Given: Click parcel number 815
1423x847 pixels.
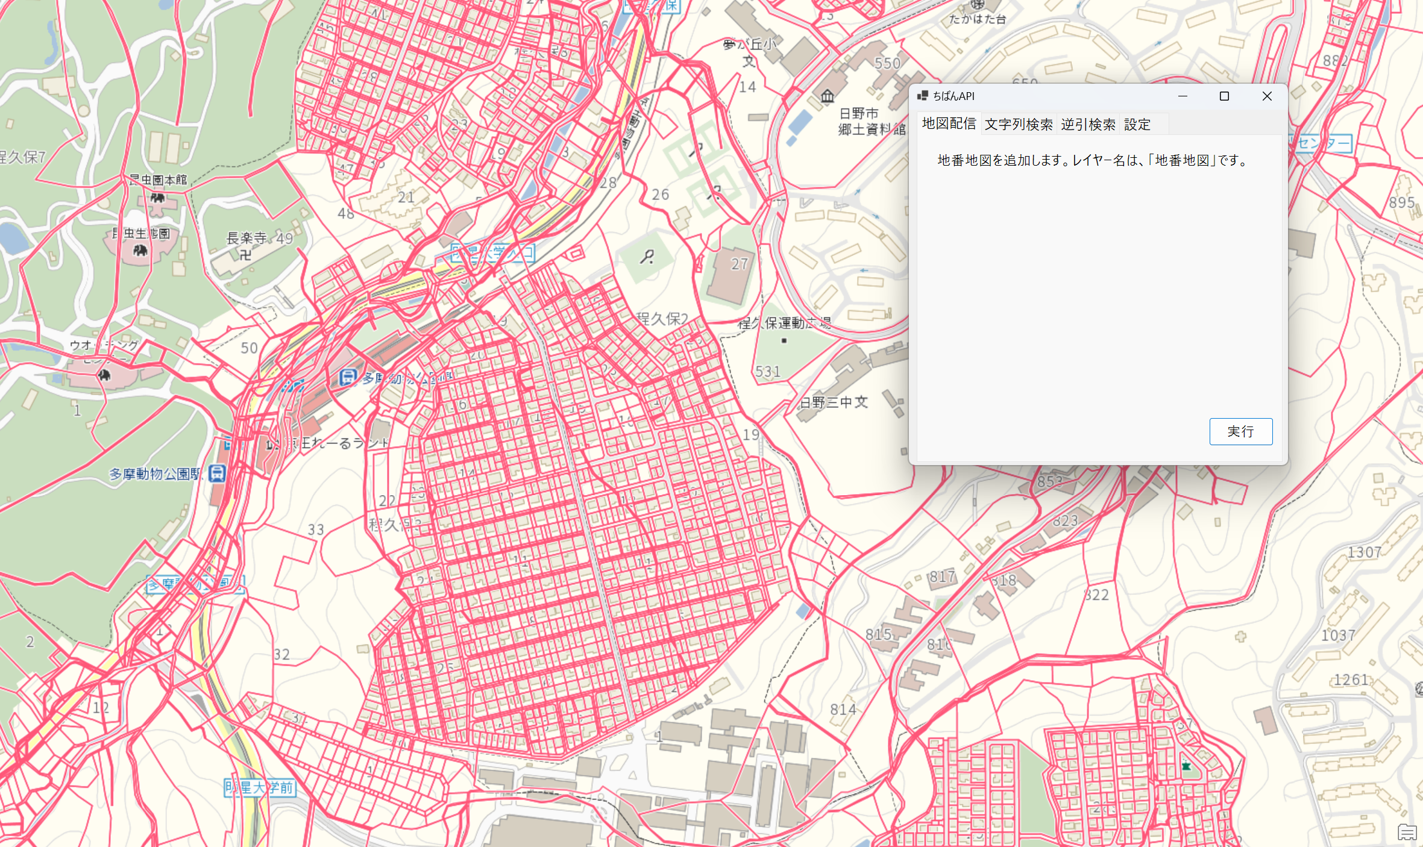Looking at the screenshot, I should click(x=878, y=634).
